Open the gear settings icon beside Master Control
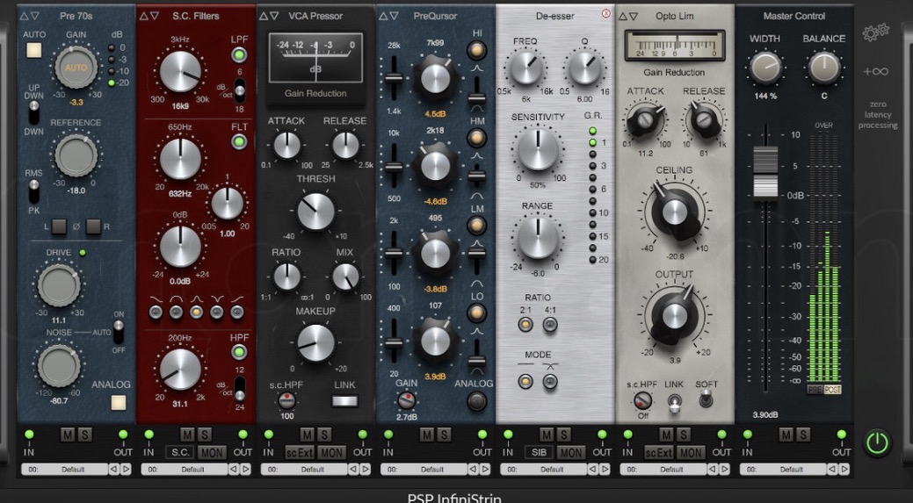Image resolution: width=913 pixels, height=503 pixels. click(x=876, y=32)
